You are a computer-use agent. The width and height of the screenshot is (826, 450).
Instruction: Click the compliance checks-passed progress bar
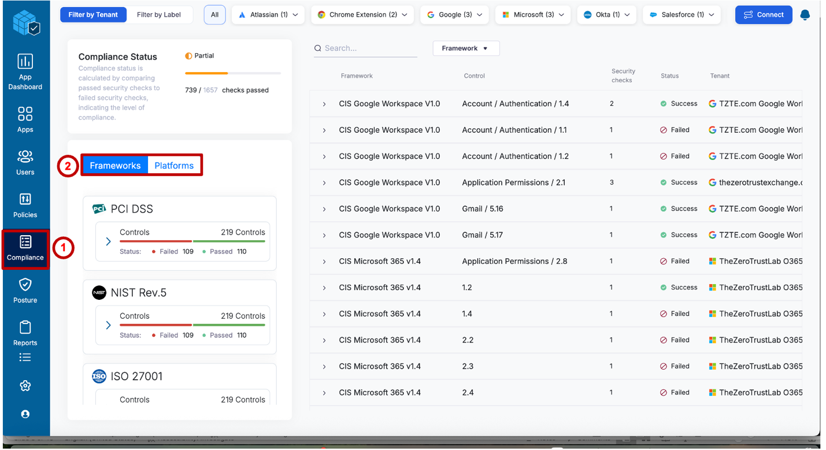pos(233,73)
